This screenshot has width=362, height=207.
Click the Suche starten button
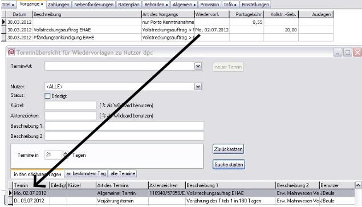(229, 164)
